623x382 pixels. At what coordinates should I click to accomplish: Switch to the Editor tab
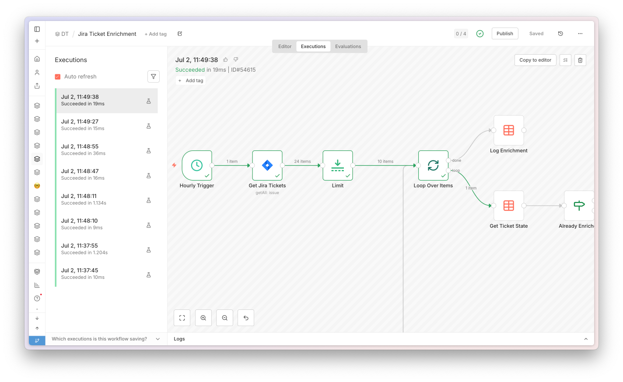(x=285, y=46)
